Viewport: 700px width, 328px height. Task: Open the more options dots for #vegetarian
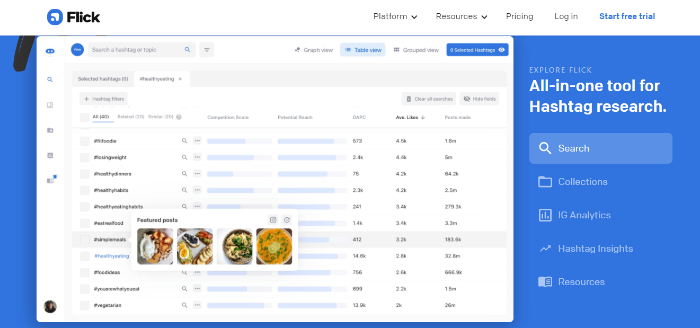pyautogui.click(x=197, y=305)
